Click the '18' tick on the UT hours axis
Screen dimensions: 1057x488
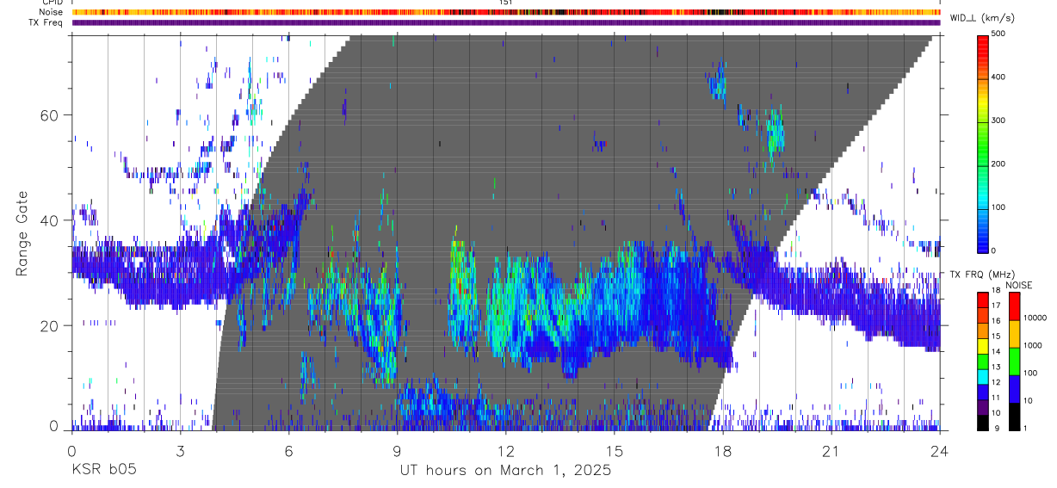coord(722,452)
